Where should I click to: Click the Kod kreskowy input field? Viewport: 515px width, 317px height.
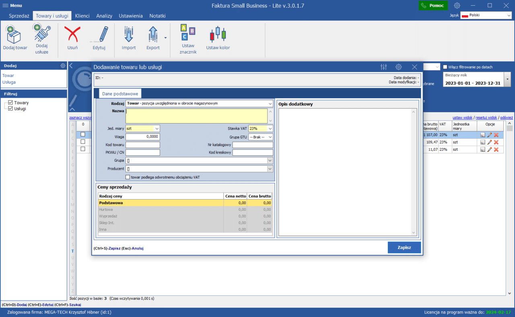253,152
